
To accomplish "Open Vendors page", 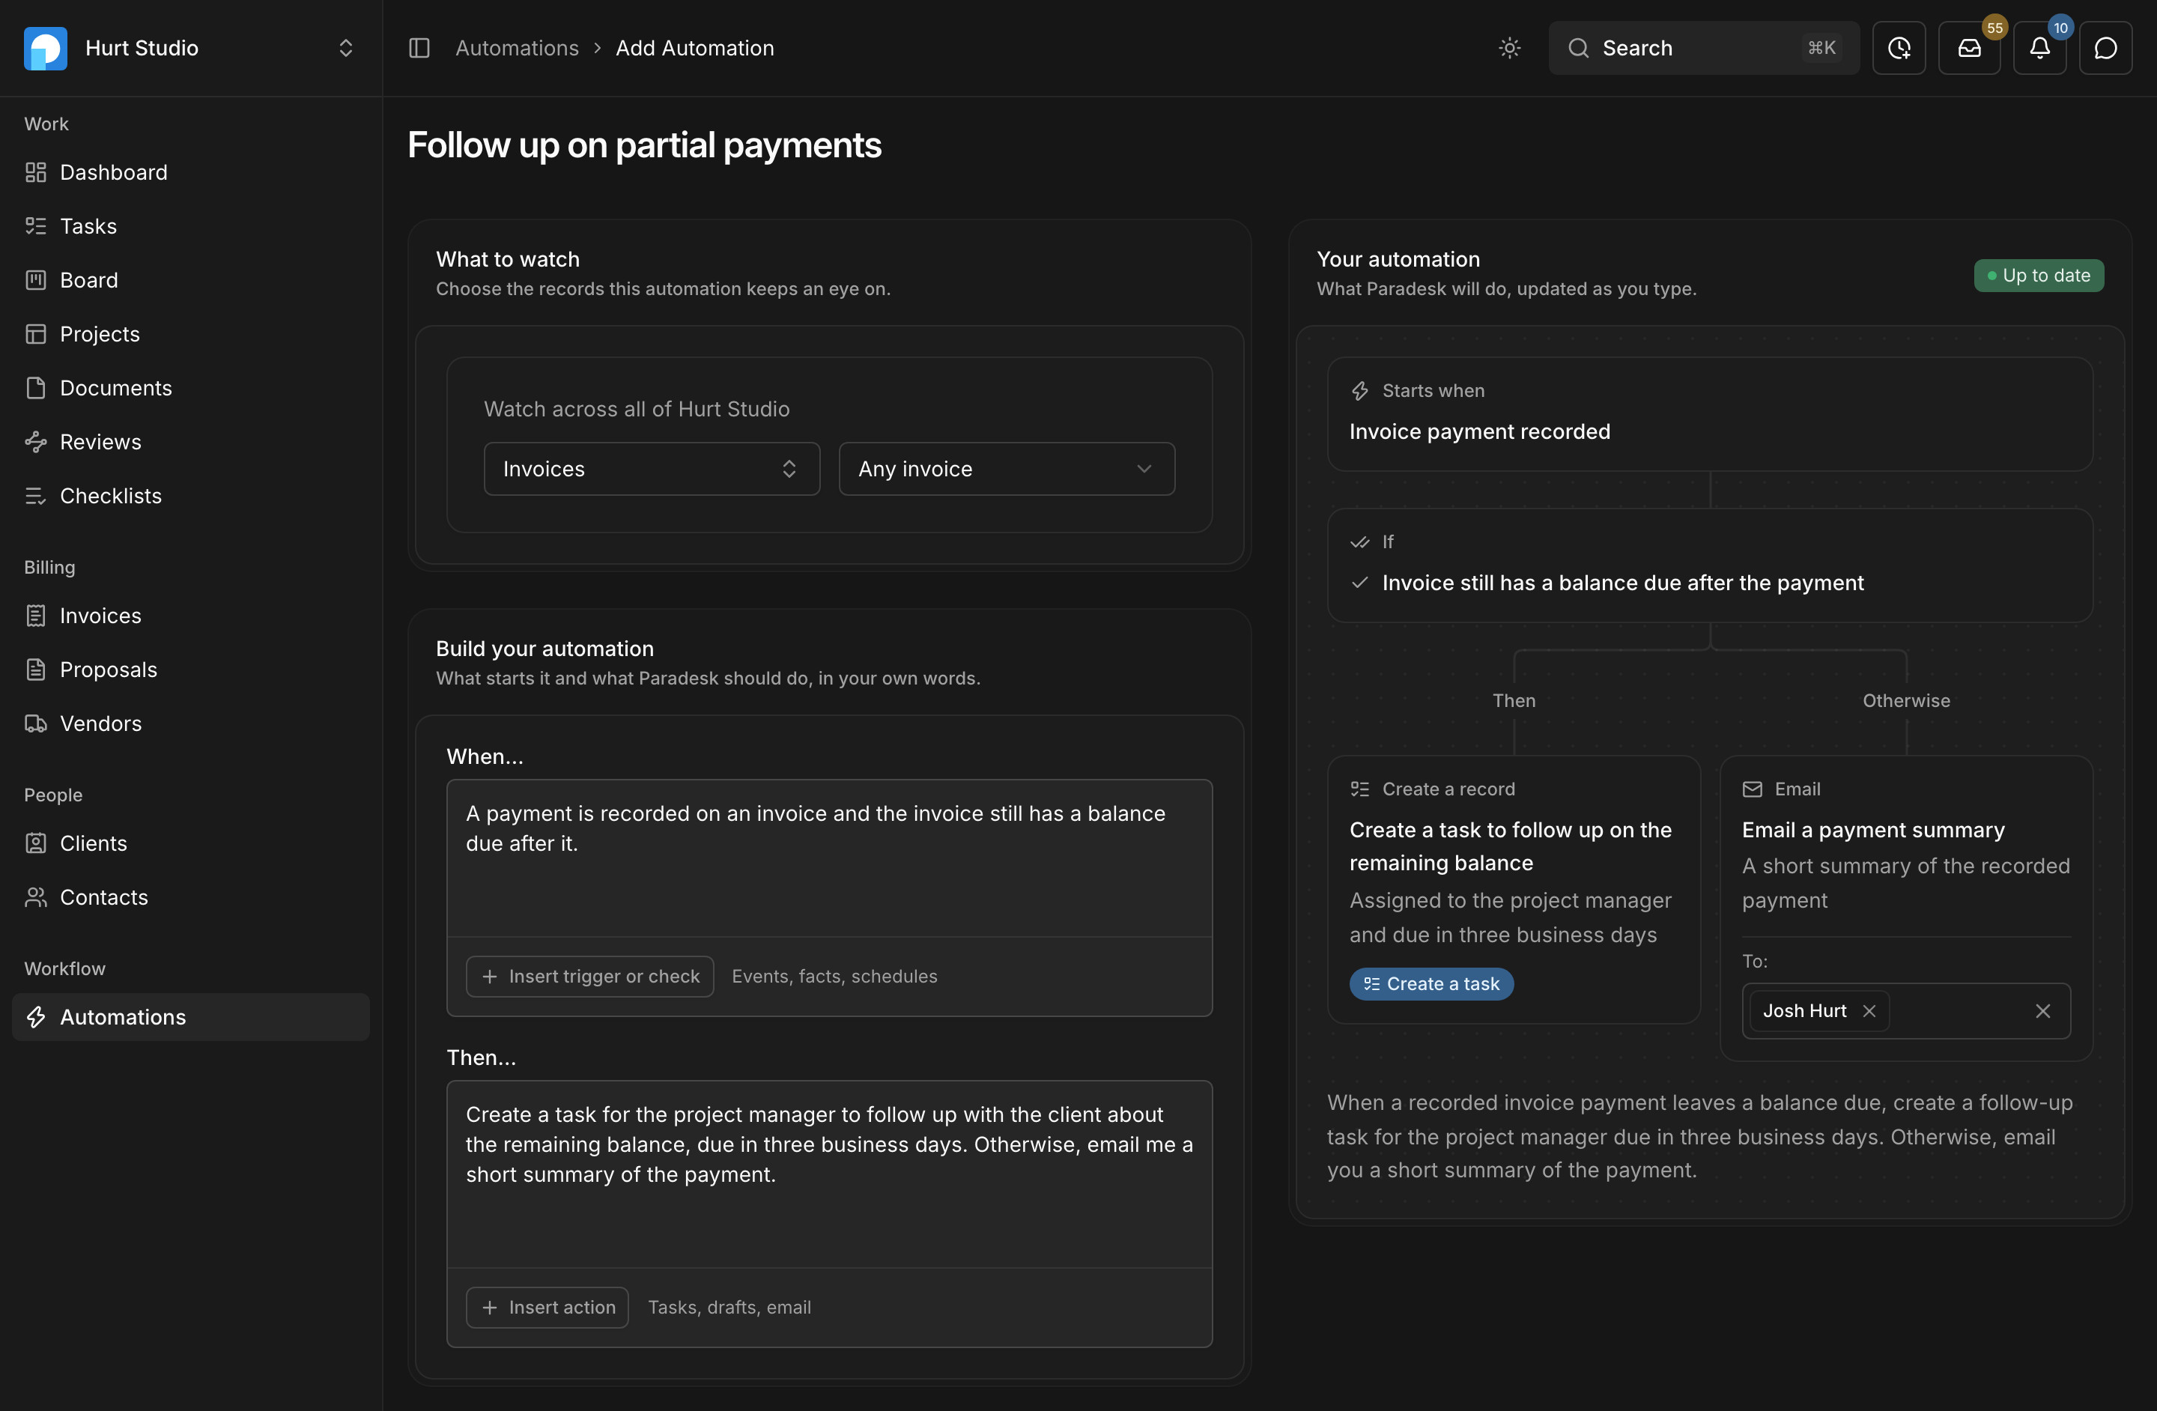I will pyautogui.click(x=190, y=723).
